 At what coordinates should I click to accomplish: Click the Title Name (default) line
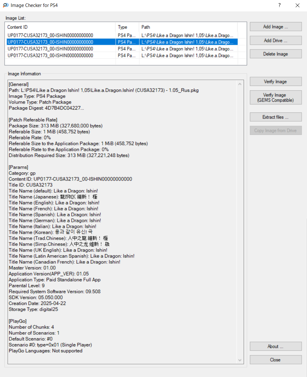[x=53, y=191]
